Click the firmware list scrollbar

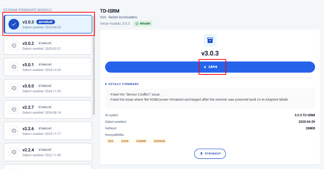94,65
